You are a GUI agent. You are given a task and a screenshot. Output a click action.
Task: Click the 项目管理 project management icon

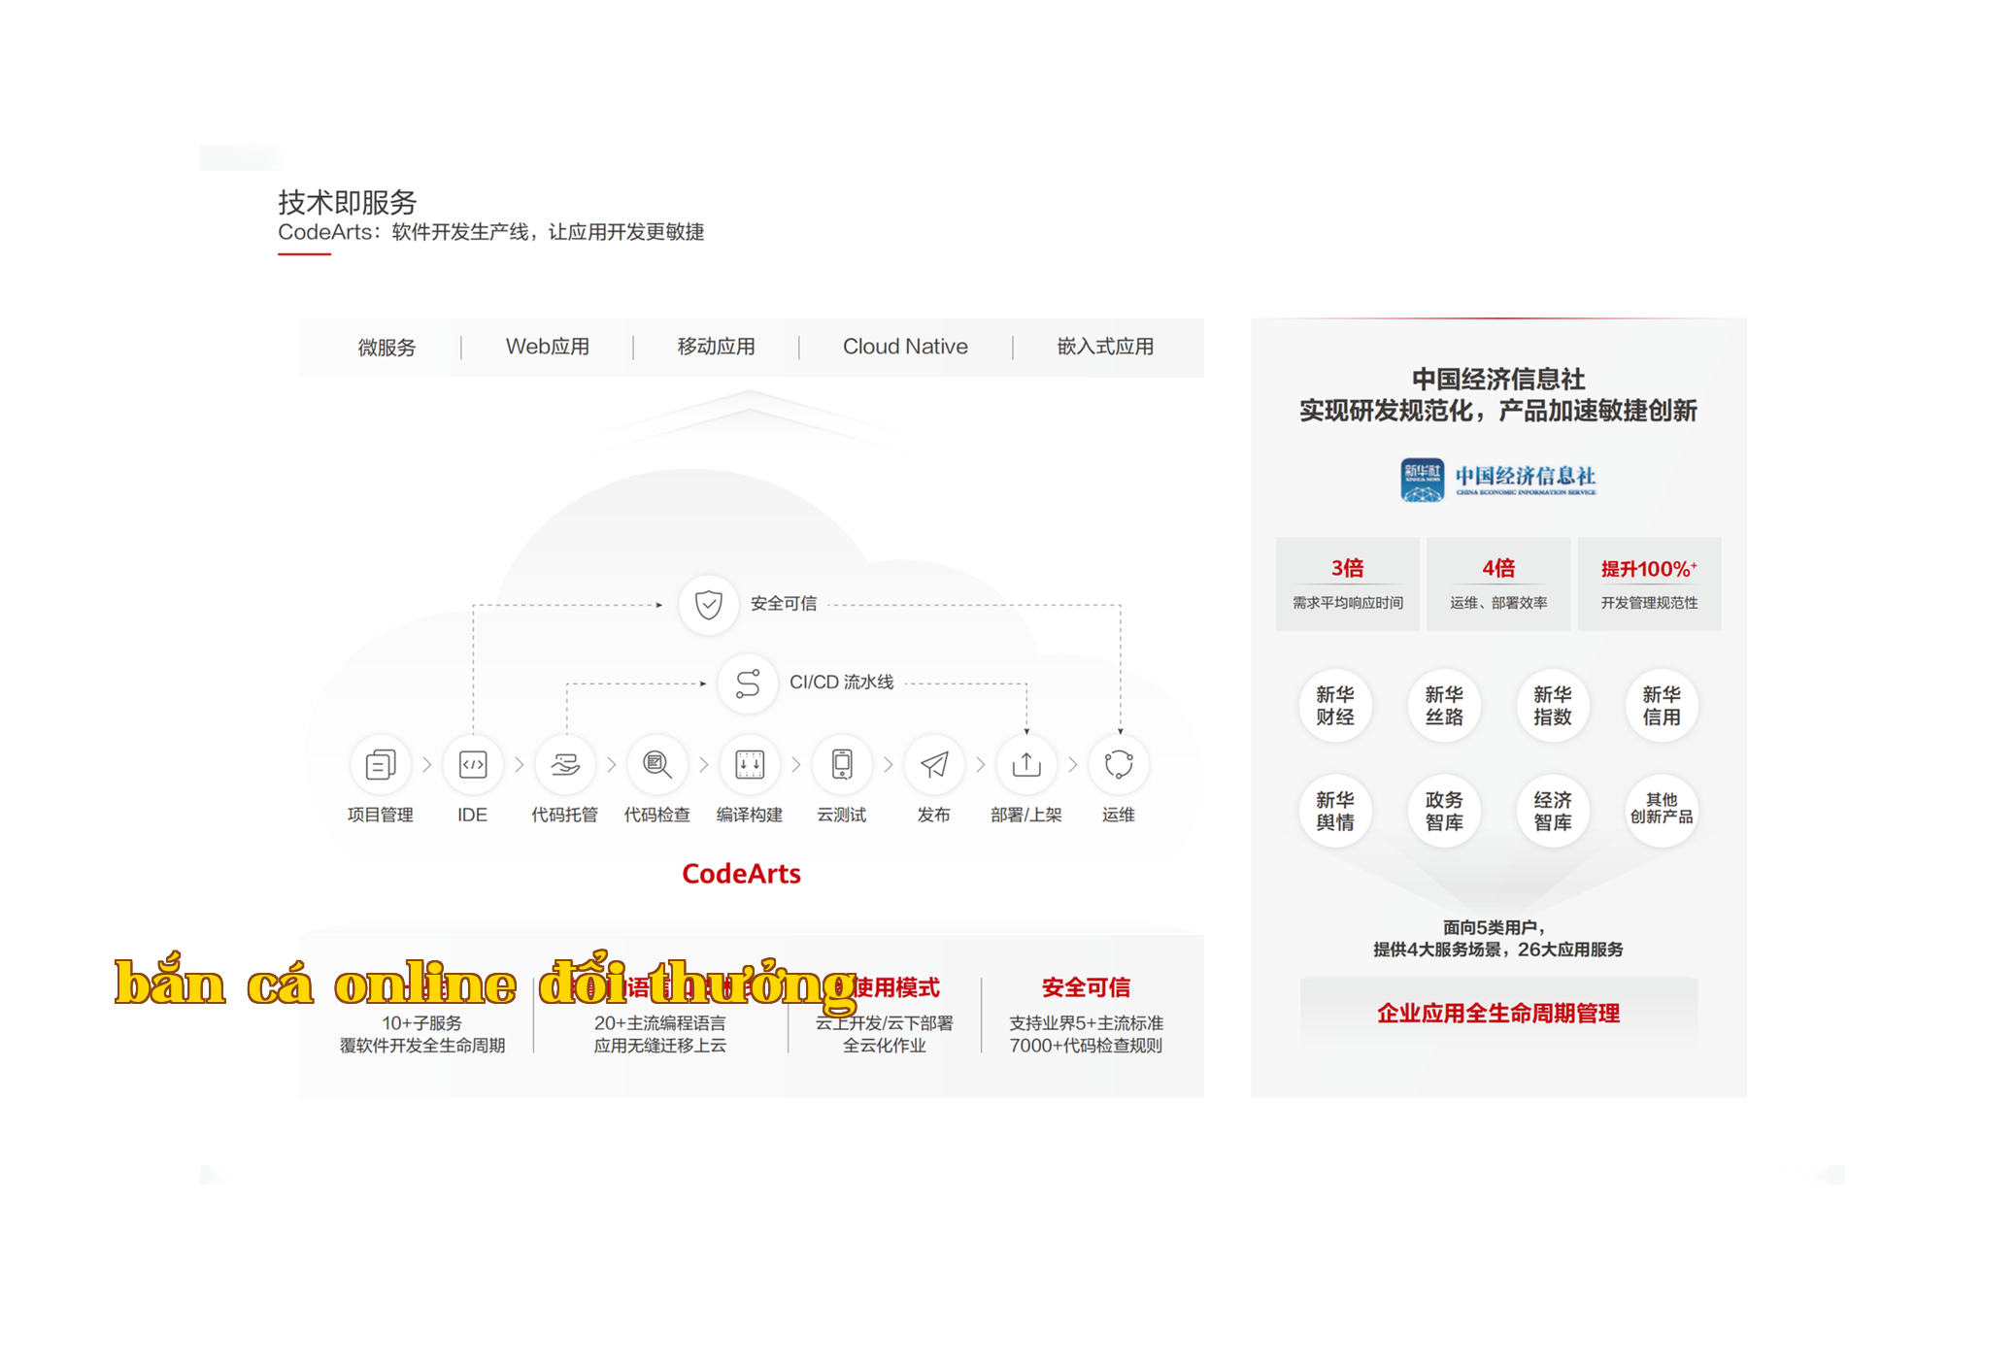point(380,764)
